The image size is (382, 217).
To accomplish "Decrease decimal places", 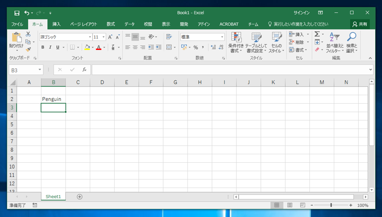I will [x=221, y=47].
